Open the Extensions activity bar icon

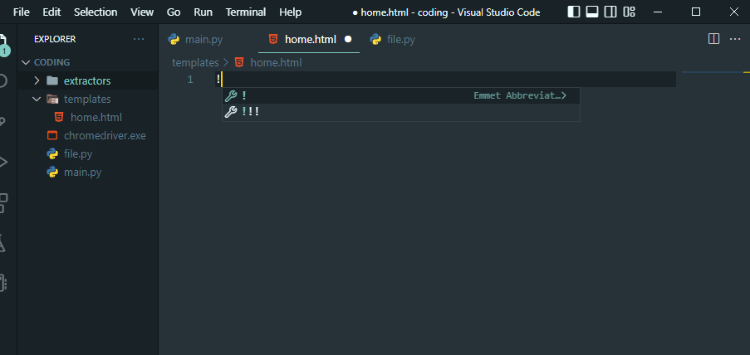[3, 202]
